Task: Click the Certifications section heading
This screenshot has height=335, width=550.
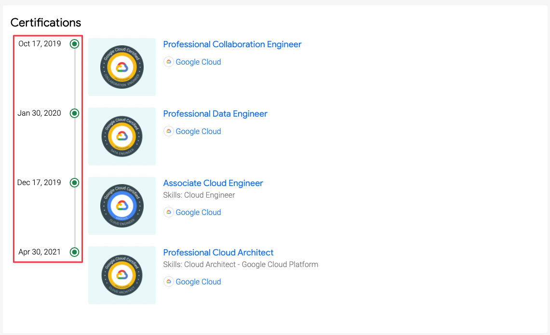Action: (46, 23)
